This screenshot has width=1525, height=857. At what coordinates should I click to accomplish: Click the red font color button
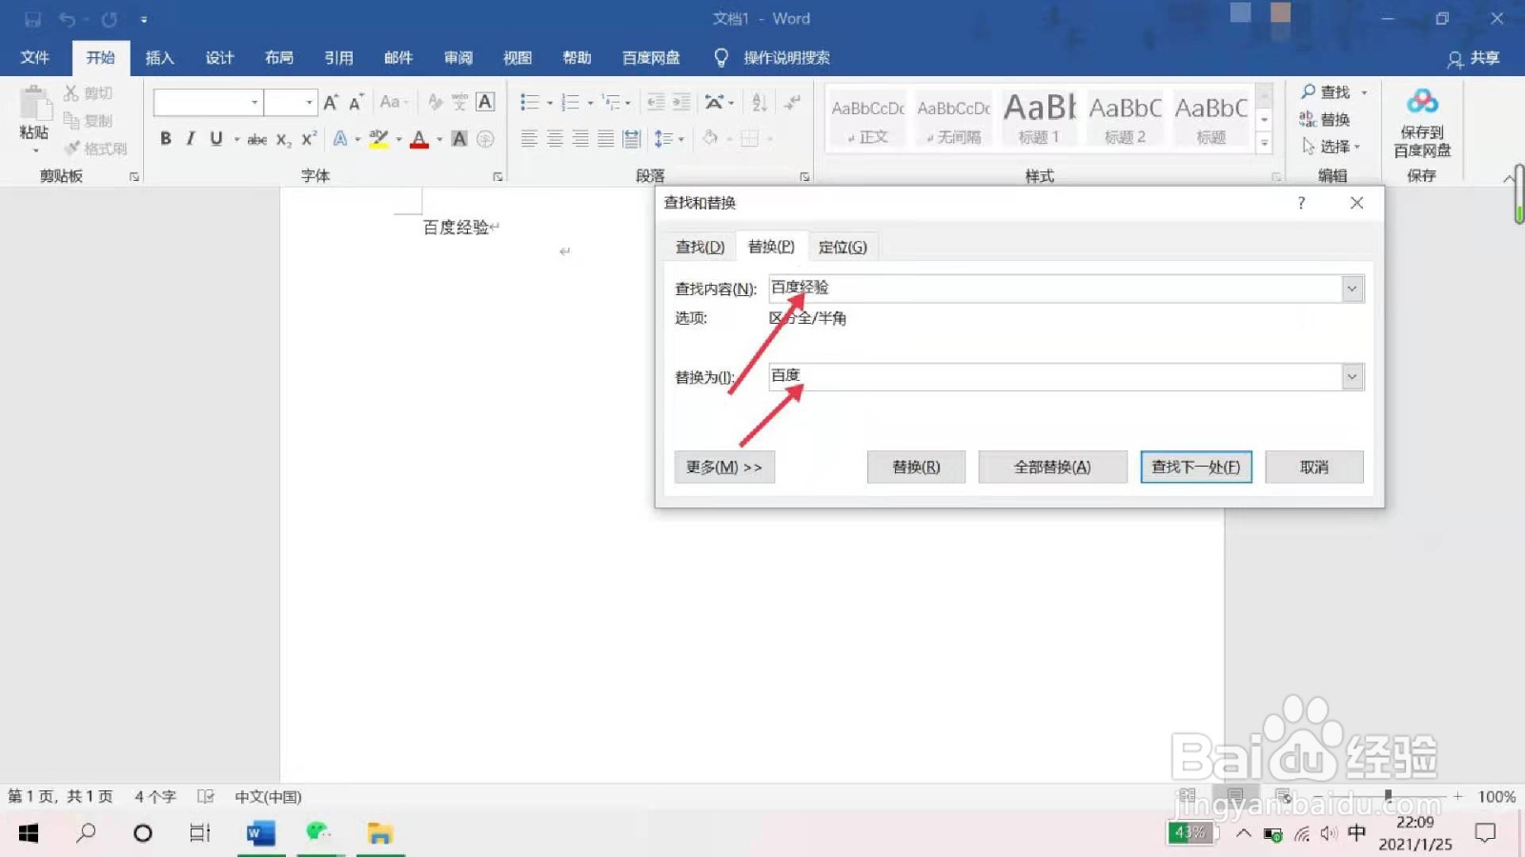click(x=419, y=139)
